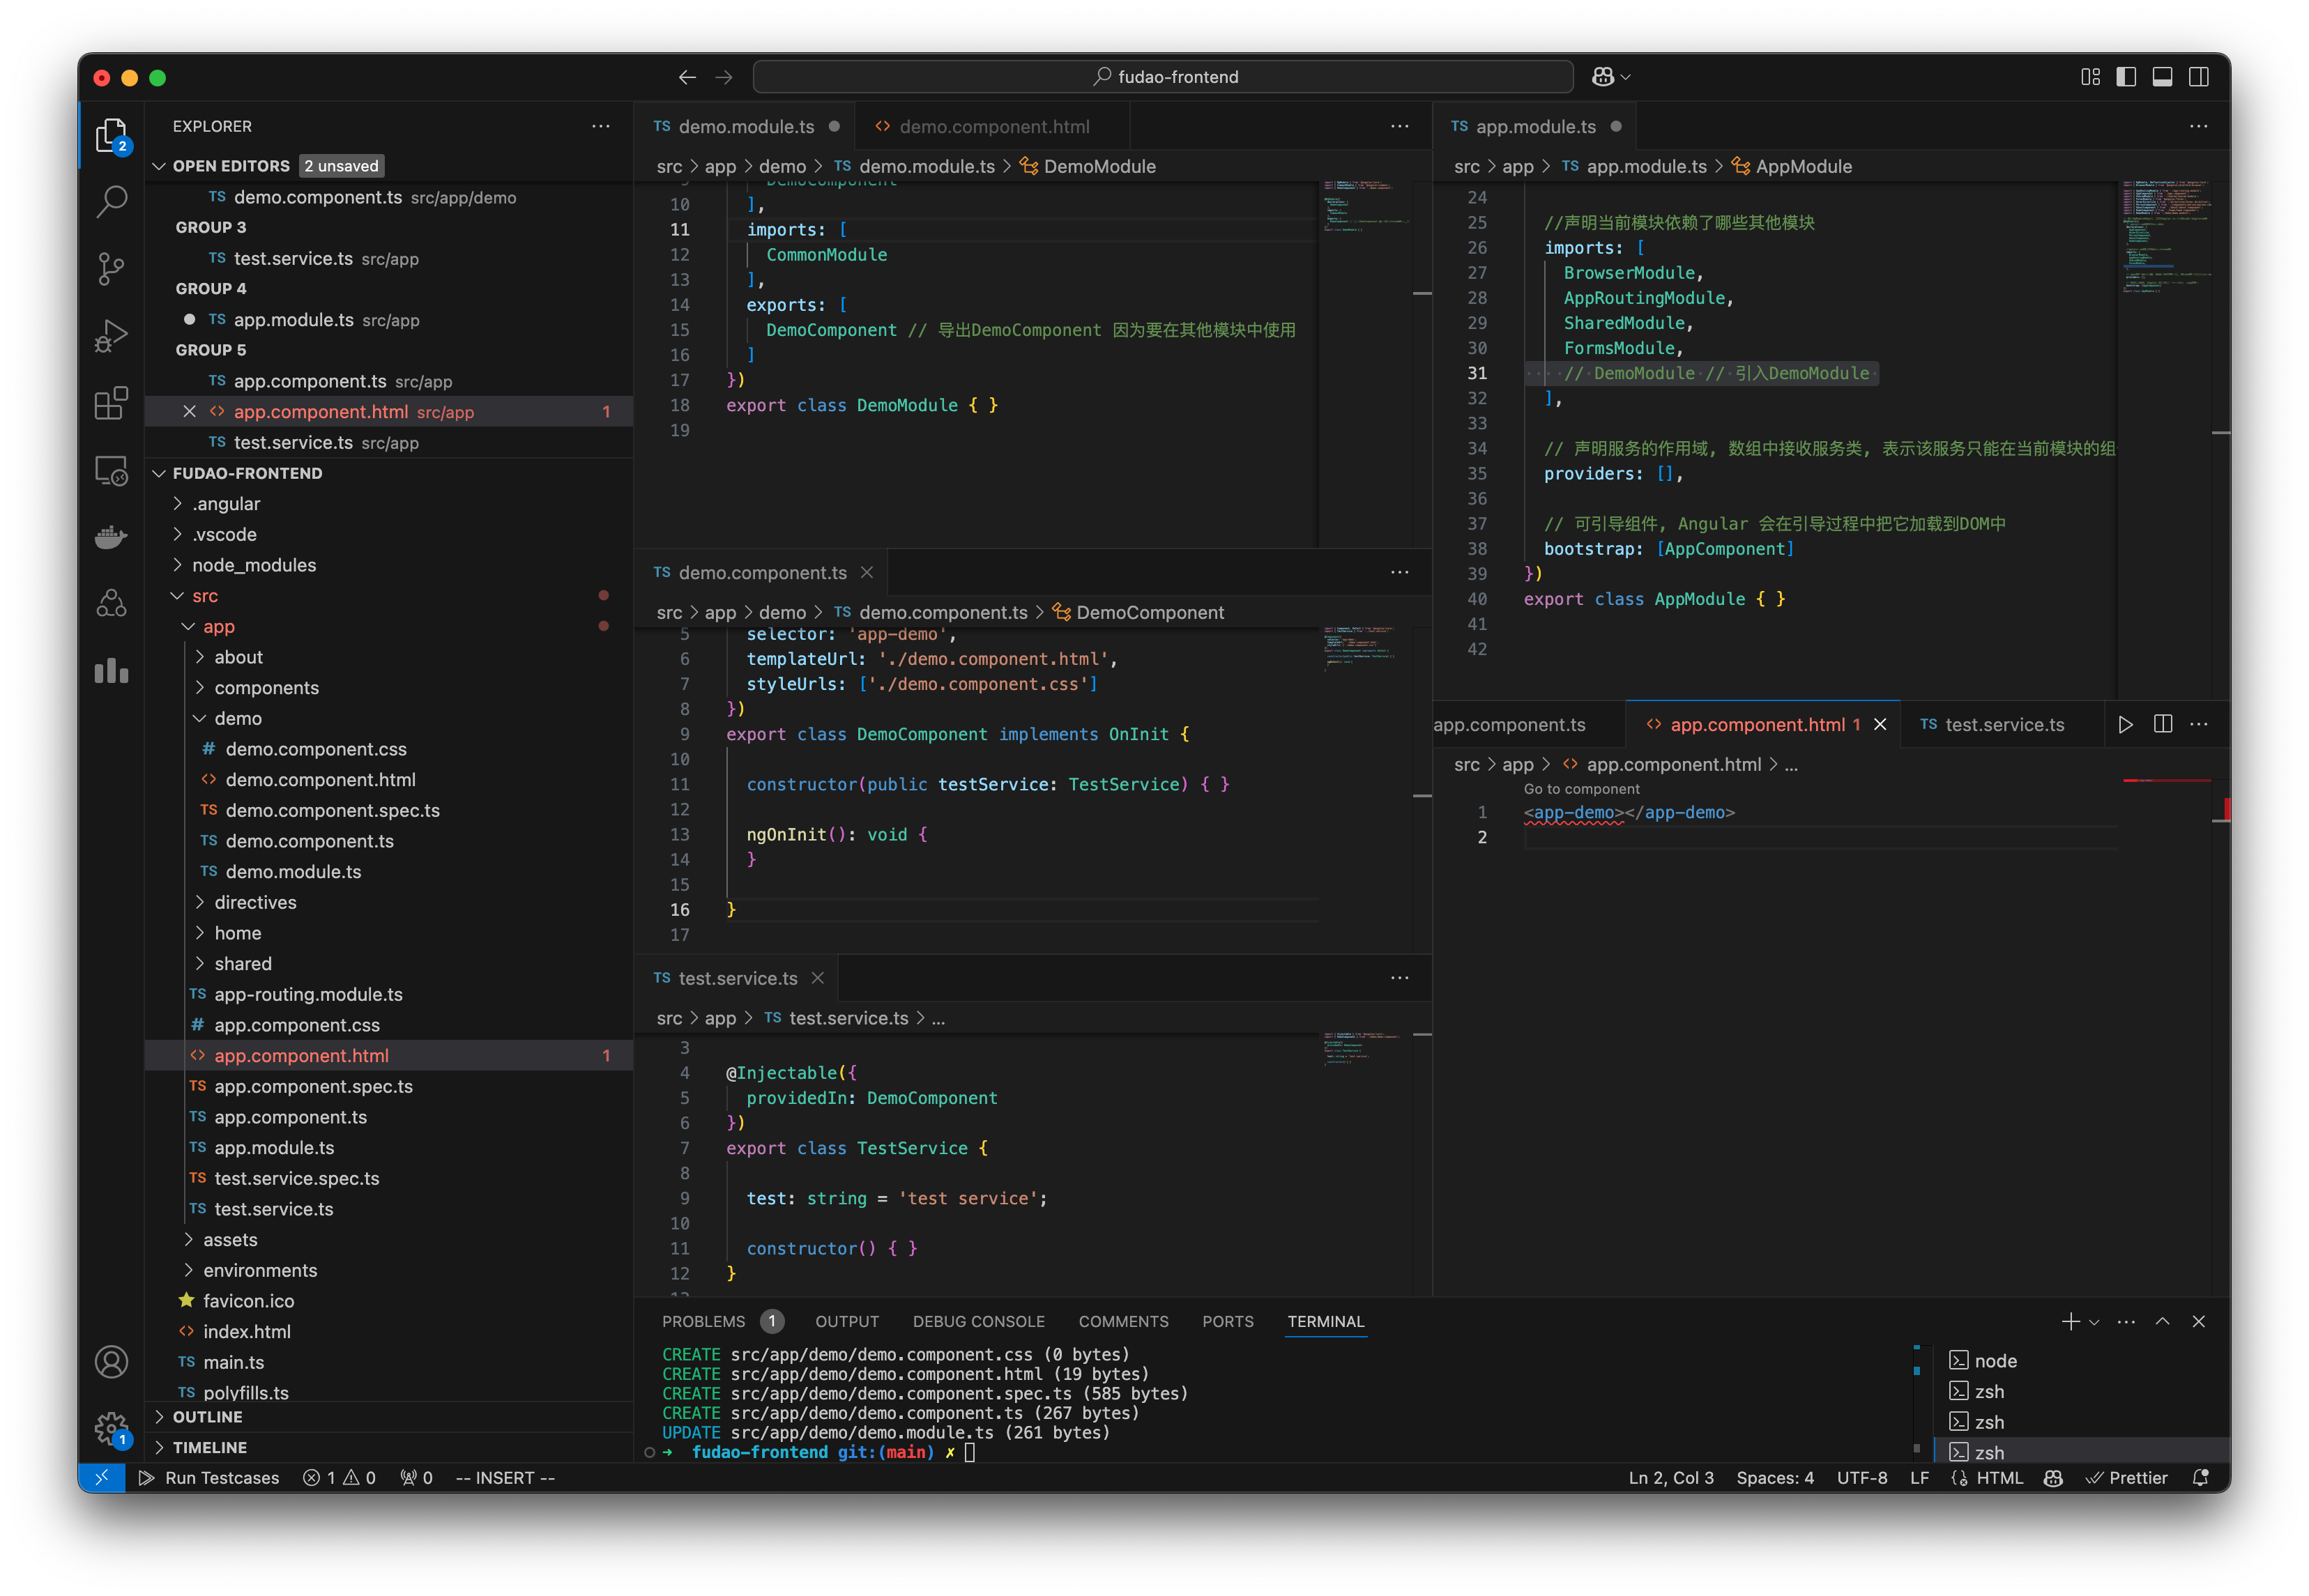This screenshot has height=1596, width=2309.
Task: Open the Run and Debug view
Action: pyautogui.click(x=111, y=335)
